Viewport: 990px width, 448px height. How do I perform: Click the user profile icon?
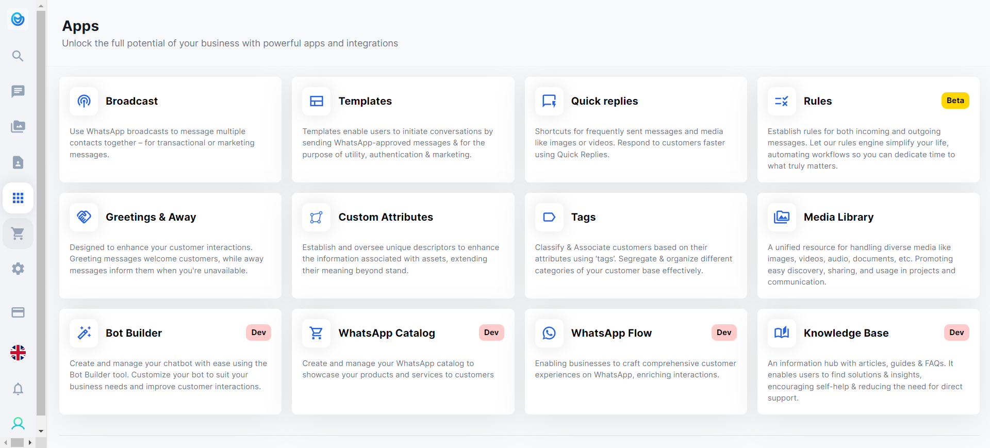click(18, 424)
